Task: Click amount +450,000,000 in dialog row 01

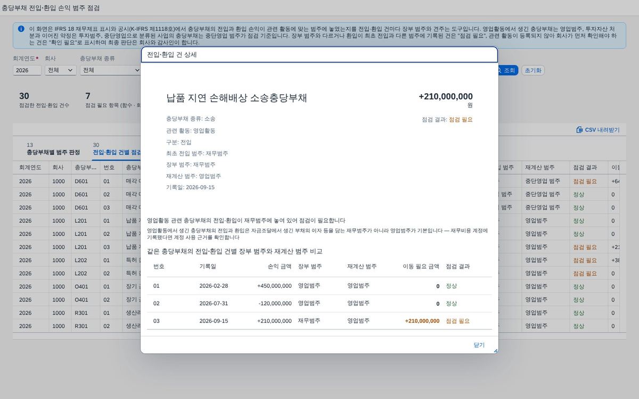Action: pyautogui.click(x=274, y=286)
